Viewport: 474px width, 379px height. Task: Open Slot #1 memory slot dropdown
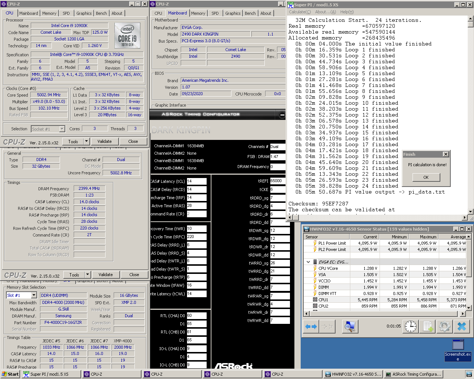coord(34,295)
